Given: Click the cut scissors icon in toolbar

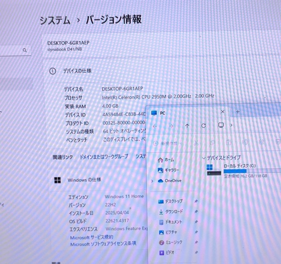Looking at the screenshot, I should coord(196,143).
